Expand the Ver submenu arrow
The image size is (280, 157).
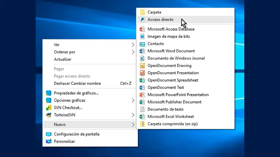133,45
